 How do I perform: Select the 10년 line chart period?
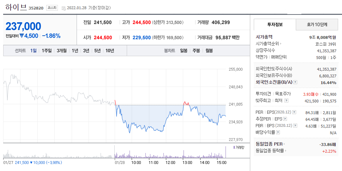(110, 51)
